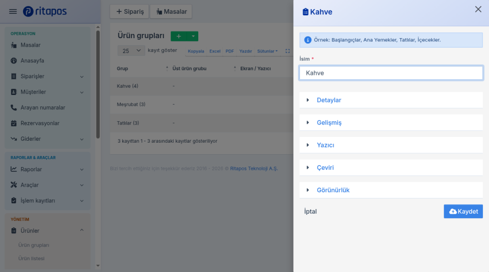Select Ürün listesi submenu item
The image size is (489, 272).
click(31, 258)
